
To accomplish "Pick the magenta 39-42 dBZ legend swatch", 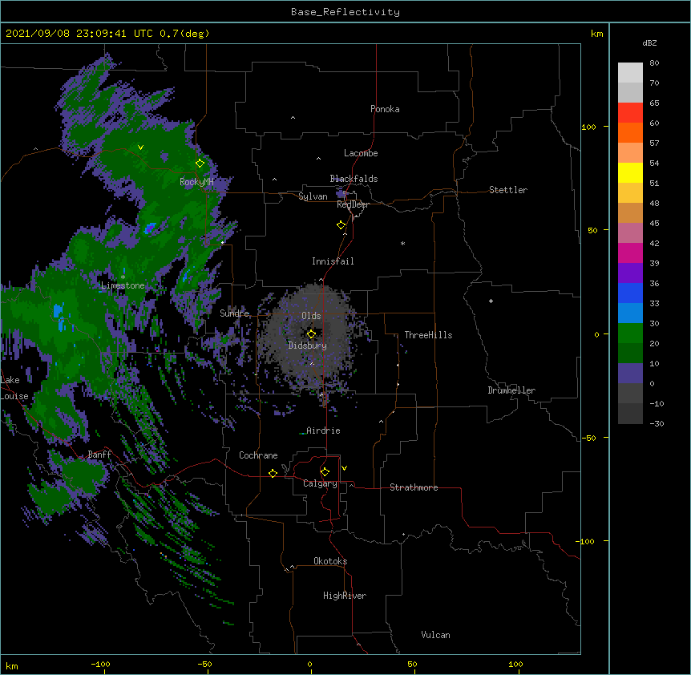I will [x=630, y=253].
